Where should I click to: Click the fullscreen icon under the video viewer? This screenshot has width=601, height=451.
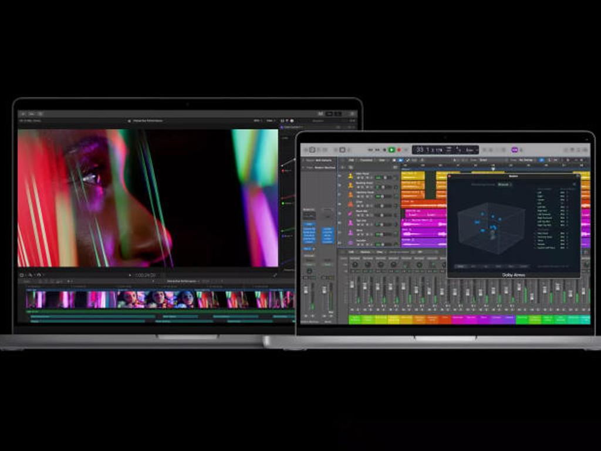pyautogui.click(x=275, y=275)
